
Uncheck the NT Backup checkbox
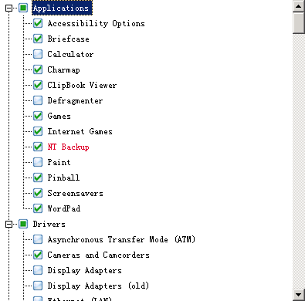click(38, 147)
